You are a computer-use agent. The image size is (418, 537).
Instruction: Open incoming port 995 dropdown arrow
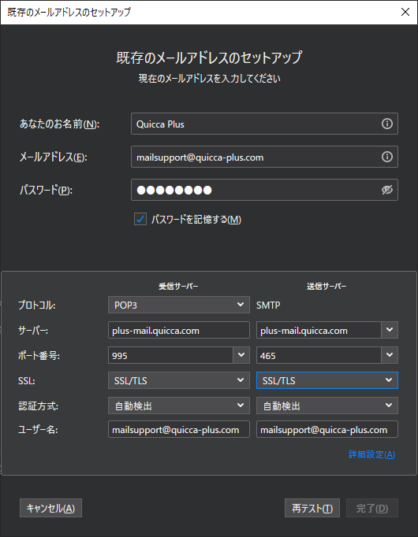click(x=241, y=355)
